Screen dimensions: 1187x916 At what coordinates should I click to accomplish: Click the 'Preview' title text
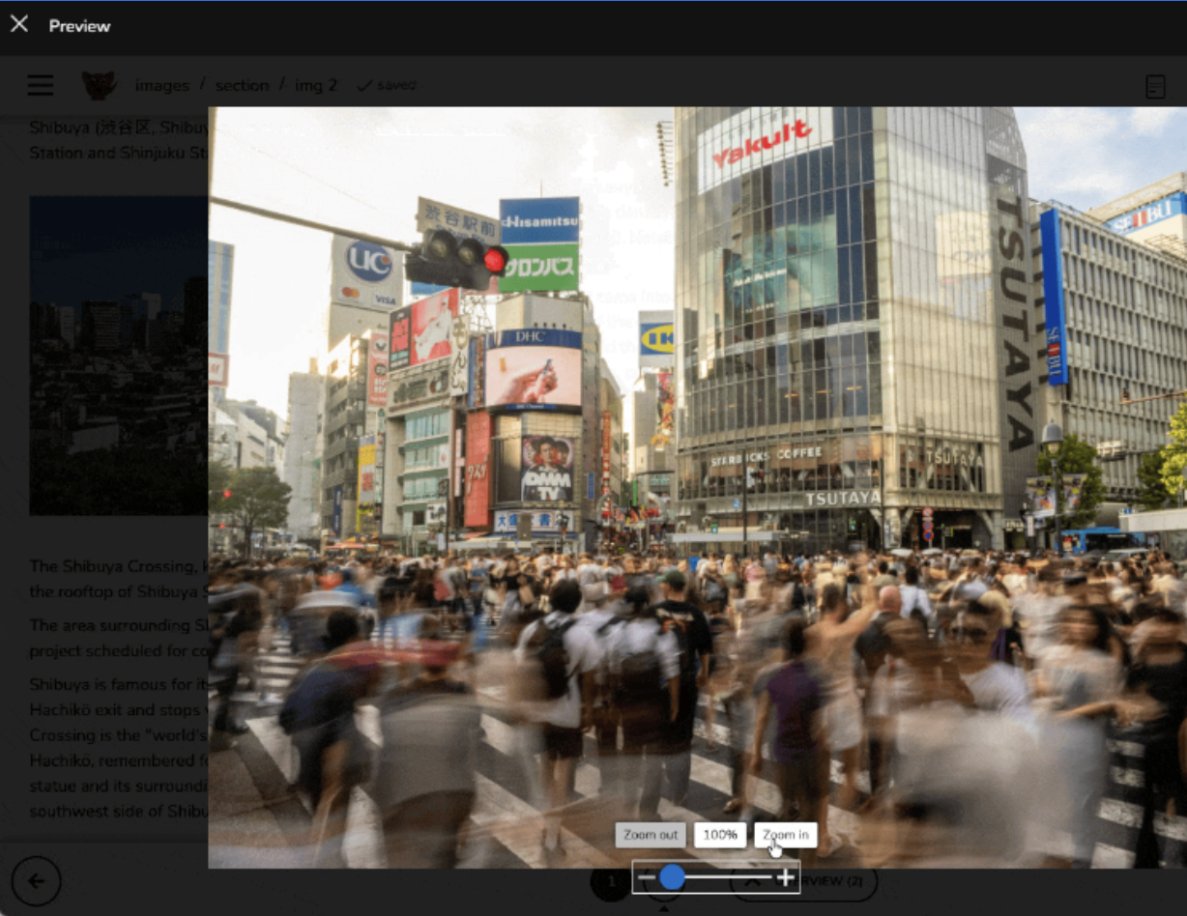click(79, 26)
